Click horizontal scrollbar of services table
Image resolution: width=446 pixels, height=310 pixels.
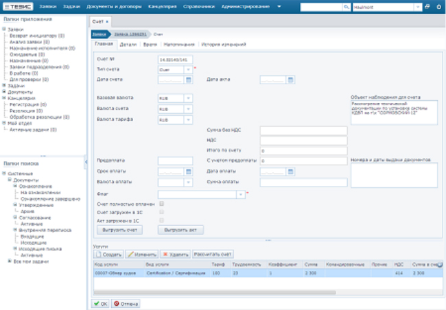click(x=215, y=292)
